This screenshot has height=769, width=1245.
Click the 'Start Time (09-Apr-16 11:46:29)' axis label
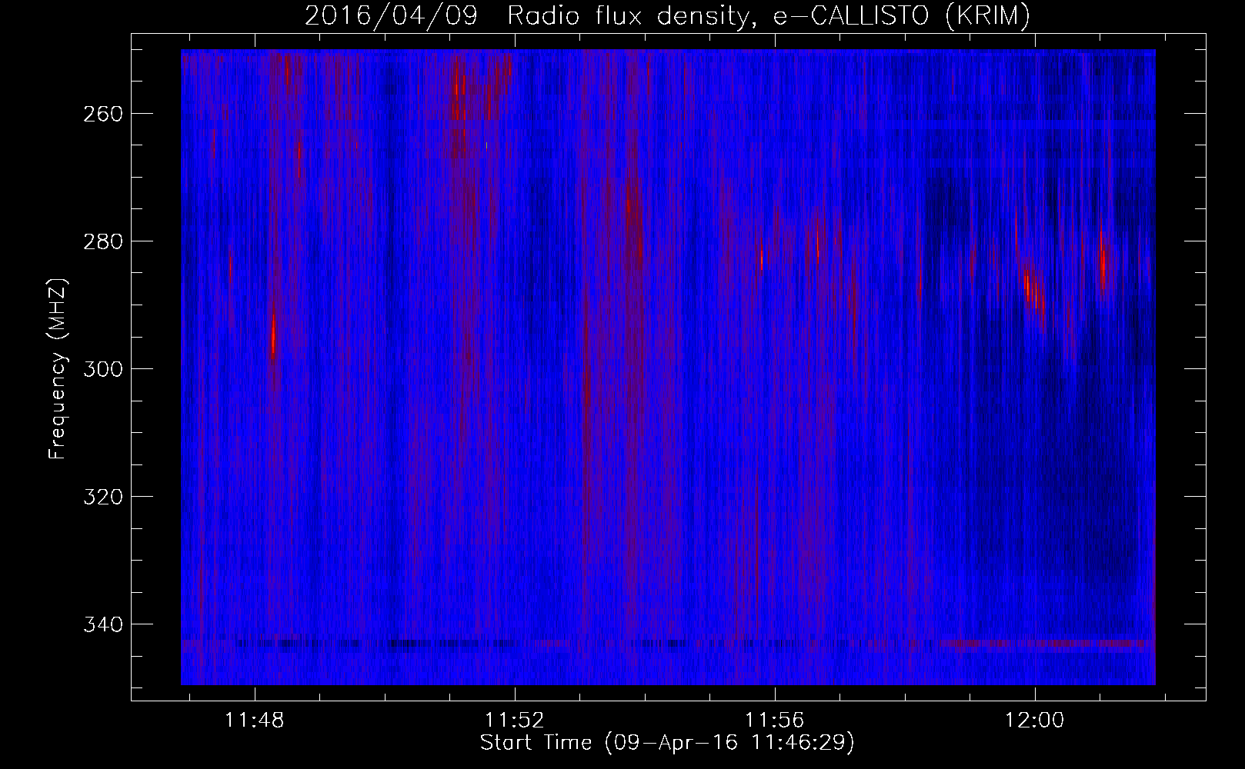[667, 743]
